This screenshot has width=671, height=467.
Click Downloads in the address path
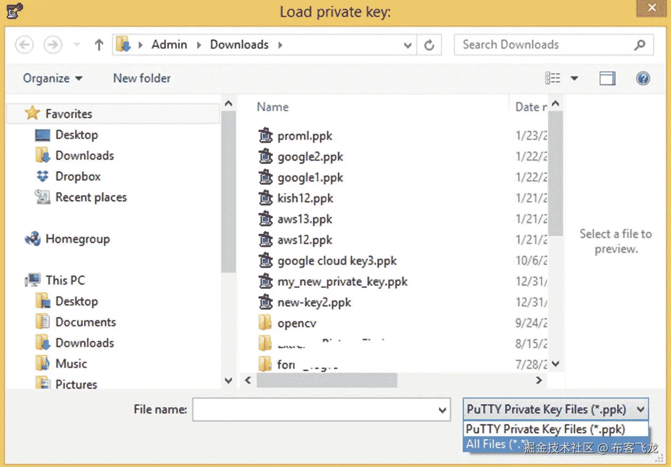tap(239, 45)
